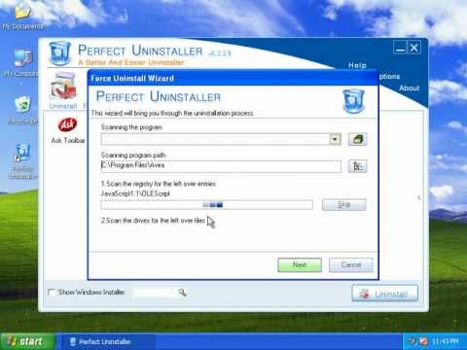This screenshot has width=467, height=350.
Task: Close the Perfect Uninstaller window
Action: (x=414, y=48)
